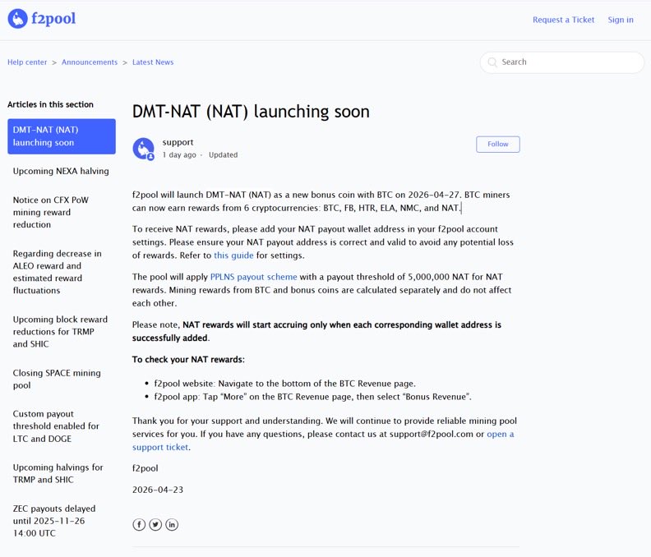Click the search magnifier icon
Viewport: 651px width, 557px height.
coord(492,62)
